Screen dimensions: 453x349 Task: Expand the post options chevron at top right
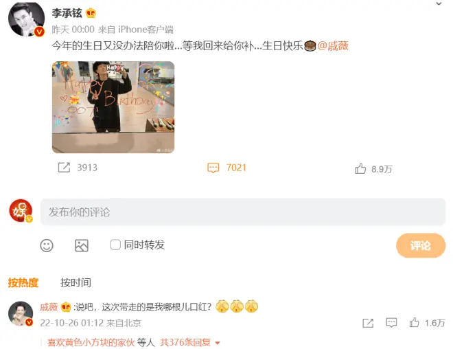439,3
